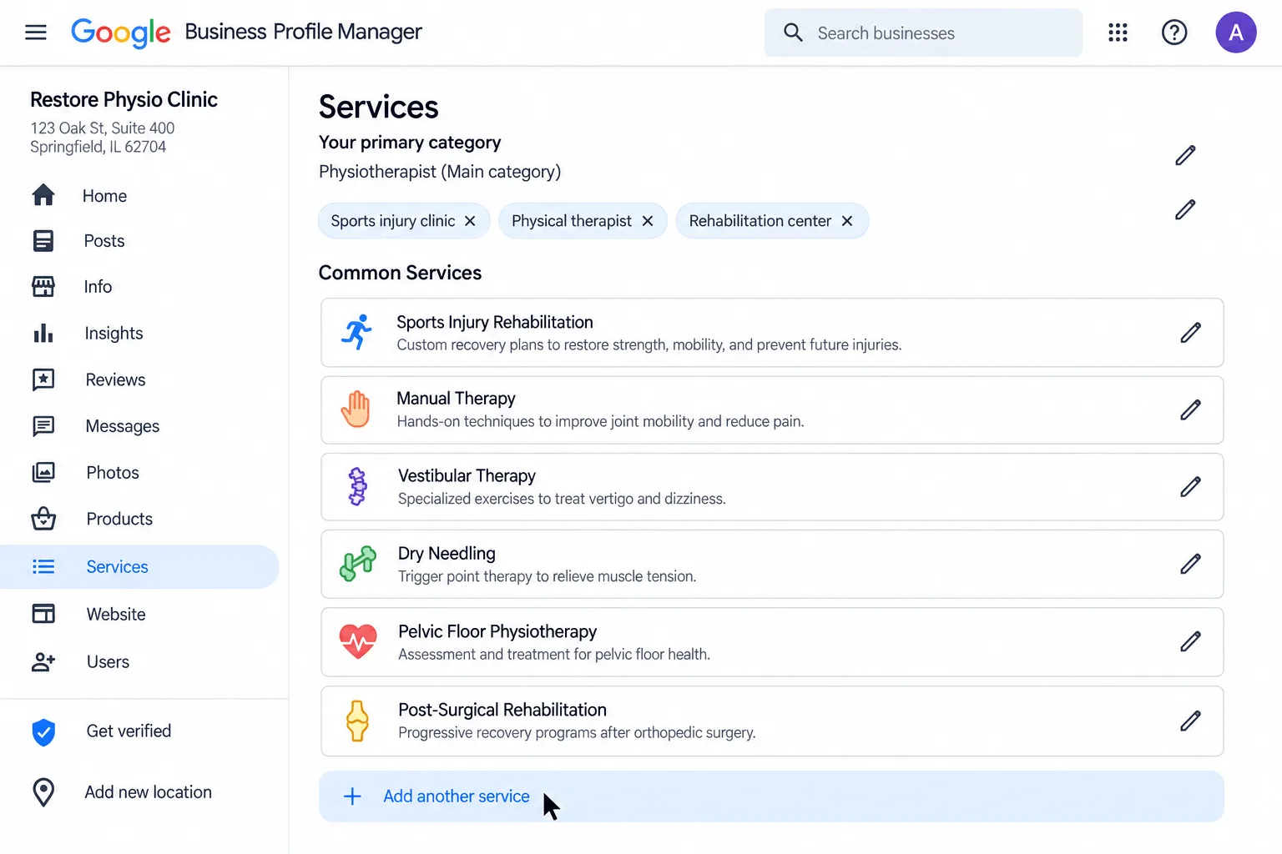Viewport: 1282px width, 854px height.
Task: Edit Dry Needling service pencil
Action: tap(1190, 564)
